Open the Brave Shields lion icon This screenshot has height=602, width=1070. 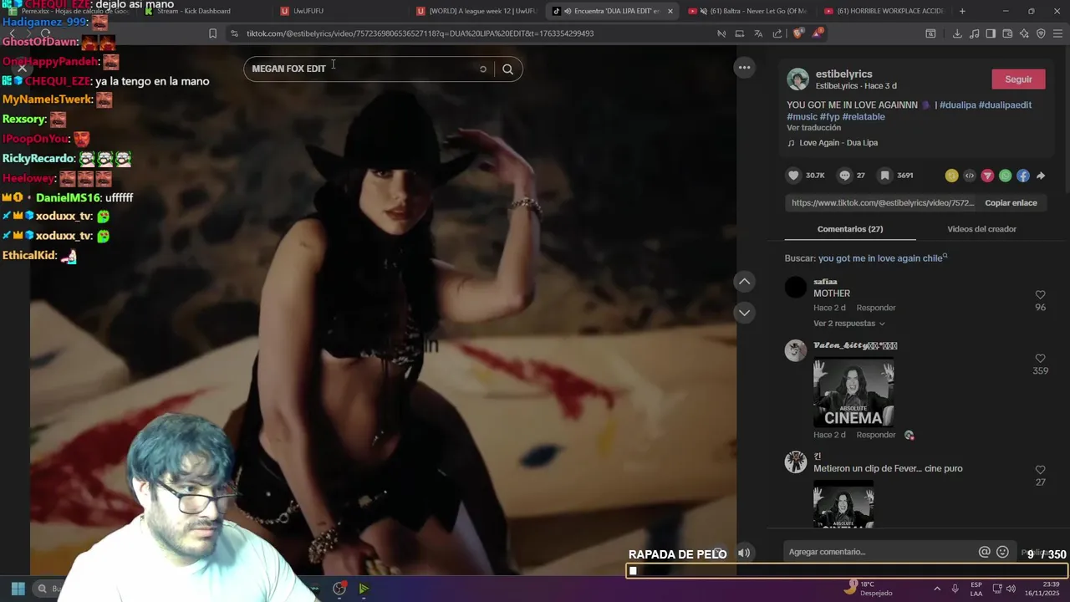tap(797, 33)
